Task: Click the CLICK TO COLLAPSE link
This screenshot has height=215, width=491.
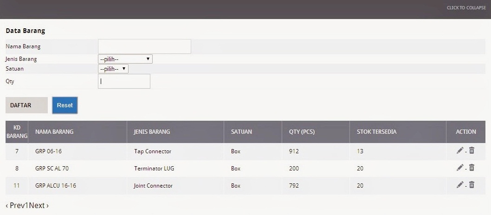Action: click(466, 7)
